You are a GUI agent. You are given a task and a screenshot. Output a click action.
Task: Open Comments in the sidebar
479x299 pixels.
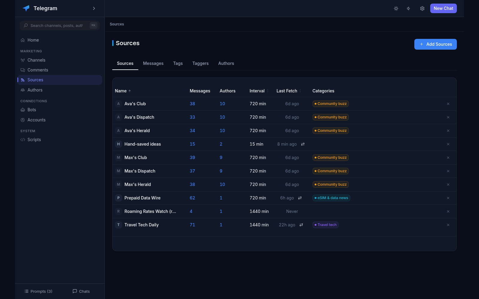(60, 70)
